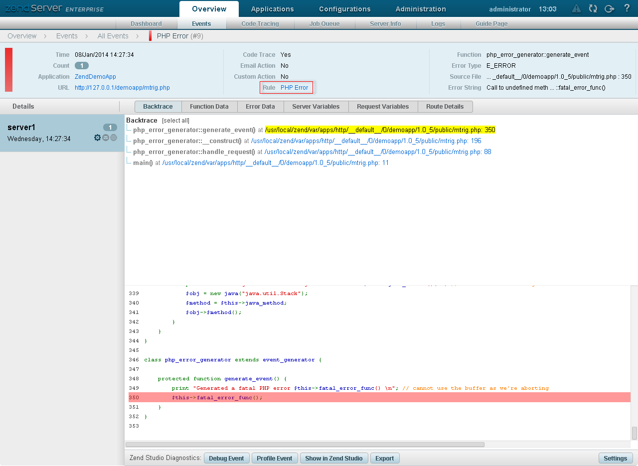Expand the generate_event backtrace entry
Image resolution: width=638 pixels, height=466 pixels.
(194, 130)
